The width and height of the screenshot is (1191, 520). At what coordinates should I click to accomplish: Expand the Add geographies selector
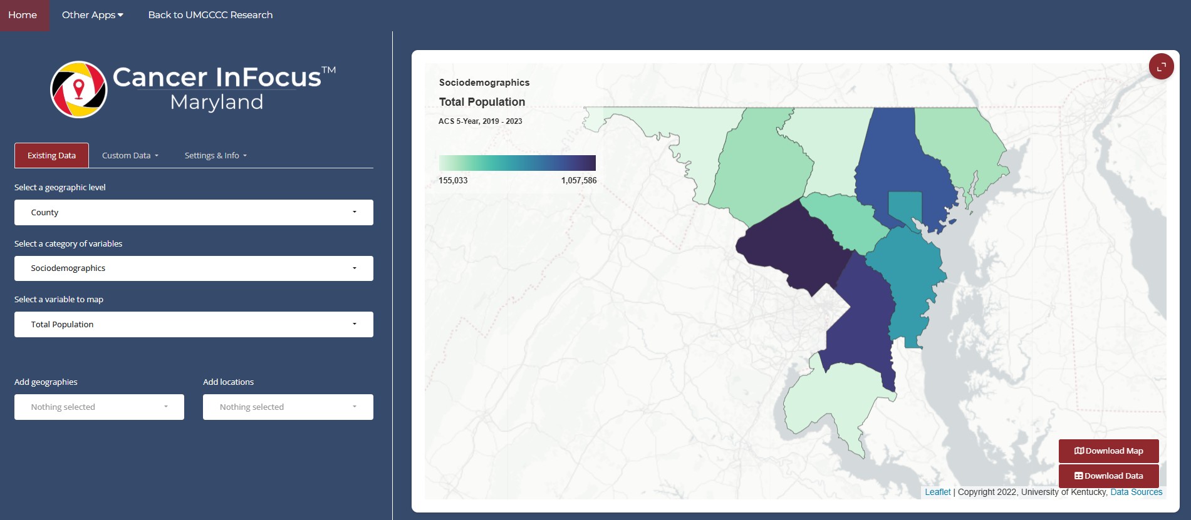(x=99, y=407)
